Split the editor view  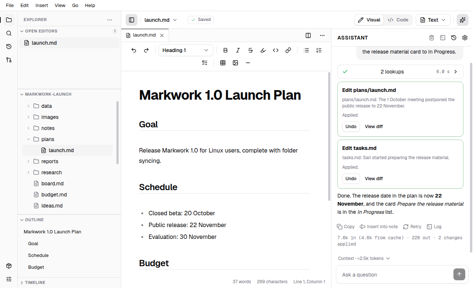point(308,35)
